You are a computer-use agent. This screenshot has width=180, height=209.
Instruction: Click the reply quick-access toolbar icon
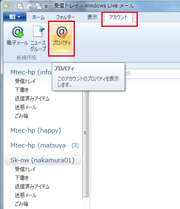point(29,6)
